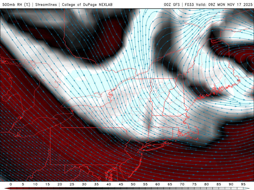The height and width of the screenshot is (190, 254).
Task: Click the colorbar value label 45
Action: click(121, 184)
